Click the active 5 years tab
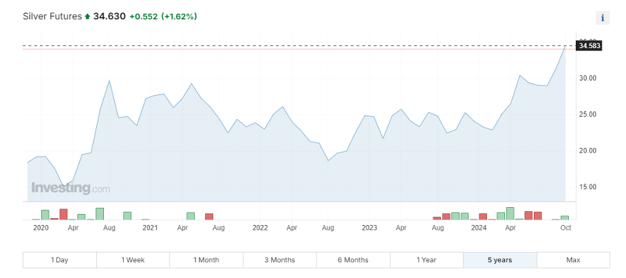The width and height of the screenshot is (626, 278). [x=499, y=260]
